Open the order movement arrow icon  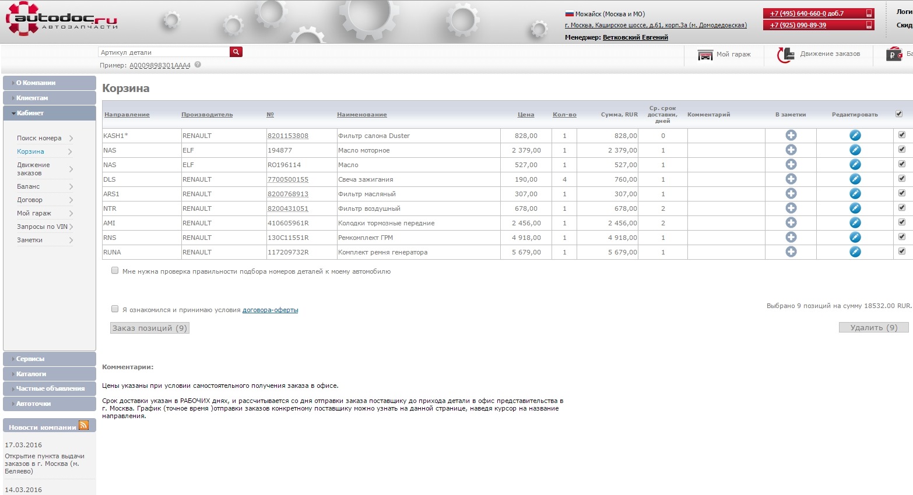785,55
